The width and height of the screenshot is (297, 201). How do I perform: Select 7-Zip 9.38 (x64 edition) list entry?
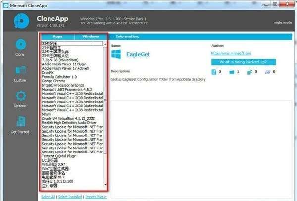(x=60, y=60)
